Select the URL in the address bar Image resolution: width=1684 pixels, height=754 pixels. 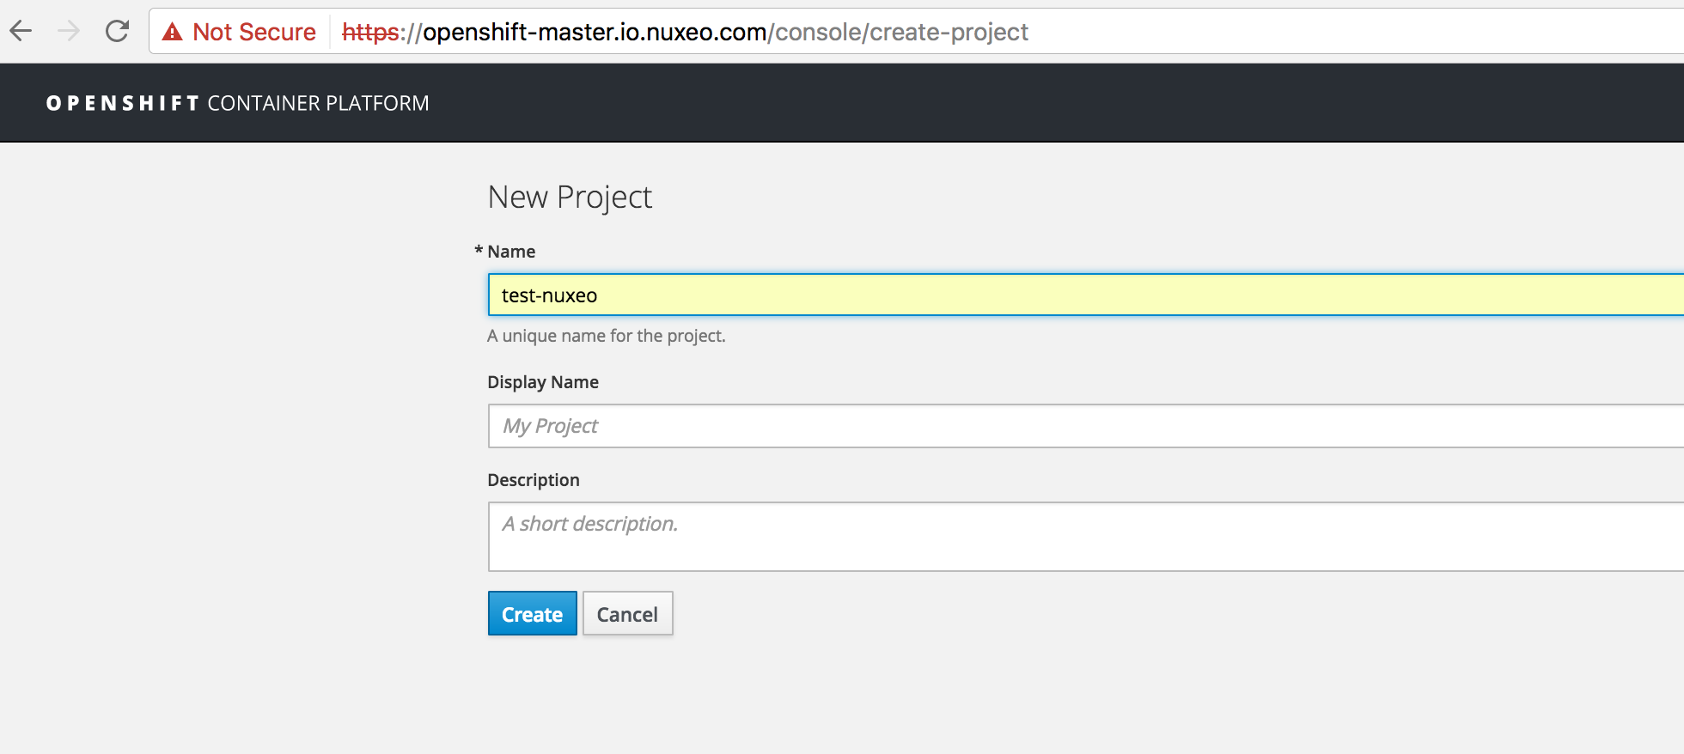click(685, 32)
